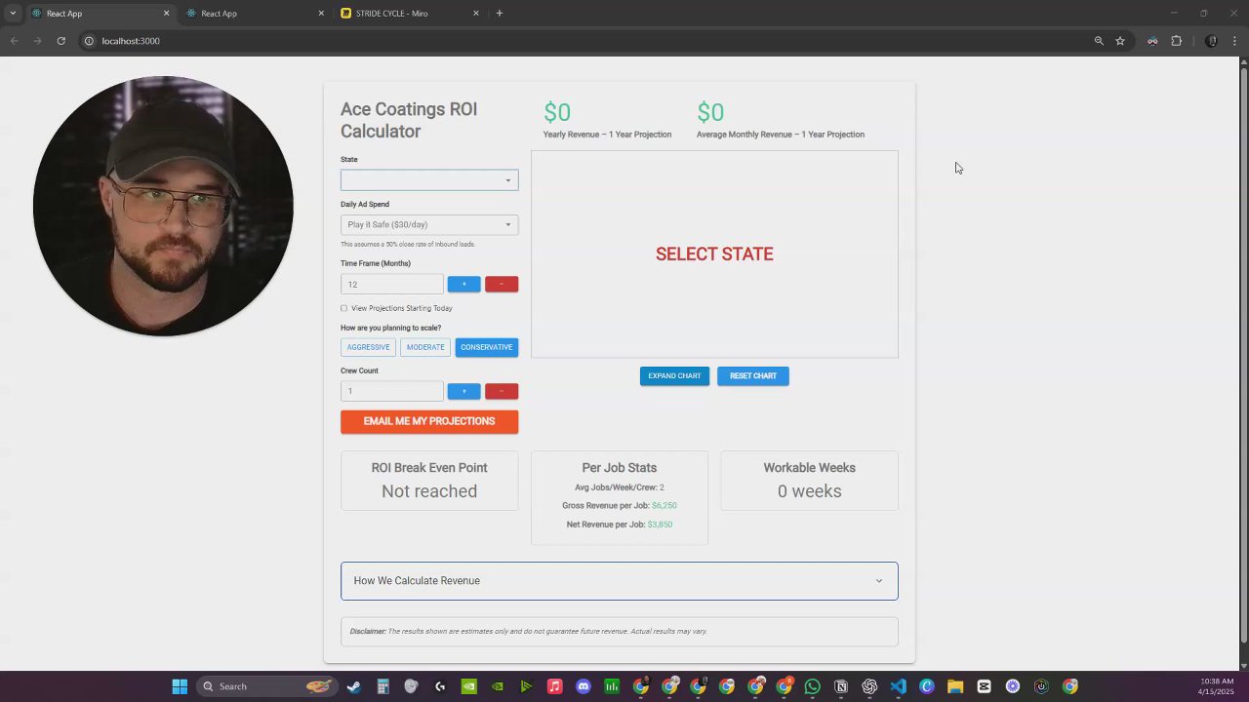Screen dimensions: 1249x702
Task: Click the Workable Weeks 0 weeks value
Action: [x=809, y=491]
